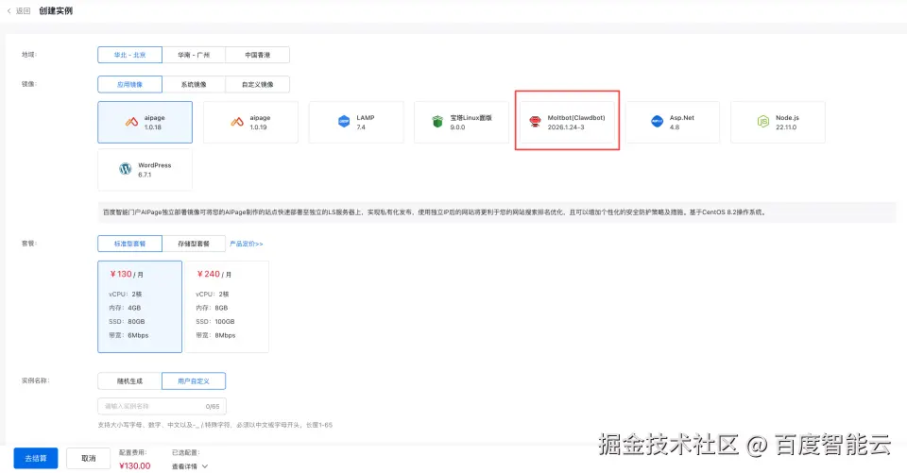Screen dimensions: 907x473
Task: Click the 宝塔Linux面板 green icon
Action: point(437,122)
